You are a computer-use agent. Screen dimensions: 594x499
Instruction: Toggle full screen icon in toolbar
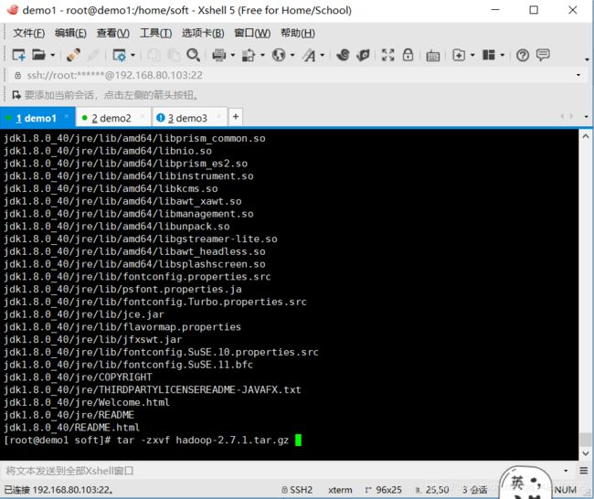click(x=387, y=56)
